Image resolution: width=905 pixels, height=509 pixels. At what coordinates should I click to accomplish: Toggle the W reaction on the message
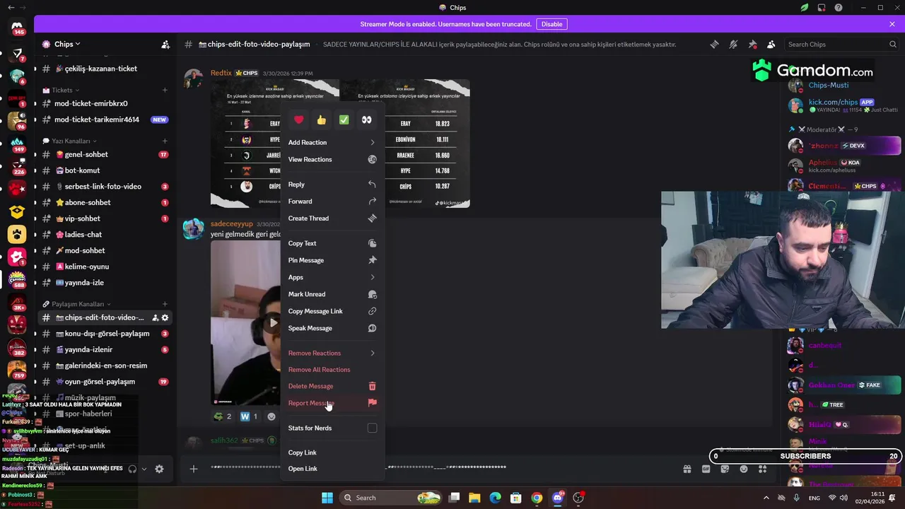click(248, 416)
